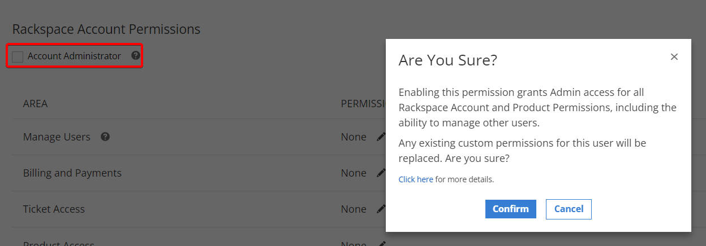
Task: Click the help icon beside Account Administrator
Action: tap(136, 56)
